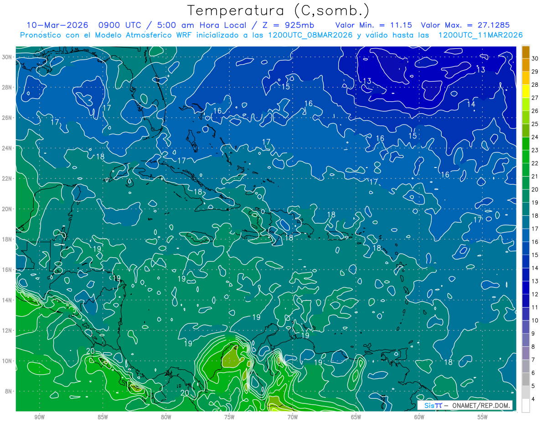
Task: Click the "ONAMET/REP.DOM." credit label
Action: [x=481, y=406]
